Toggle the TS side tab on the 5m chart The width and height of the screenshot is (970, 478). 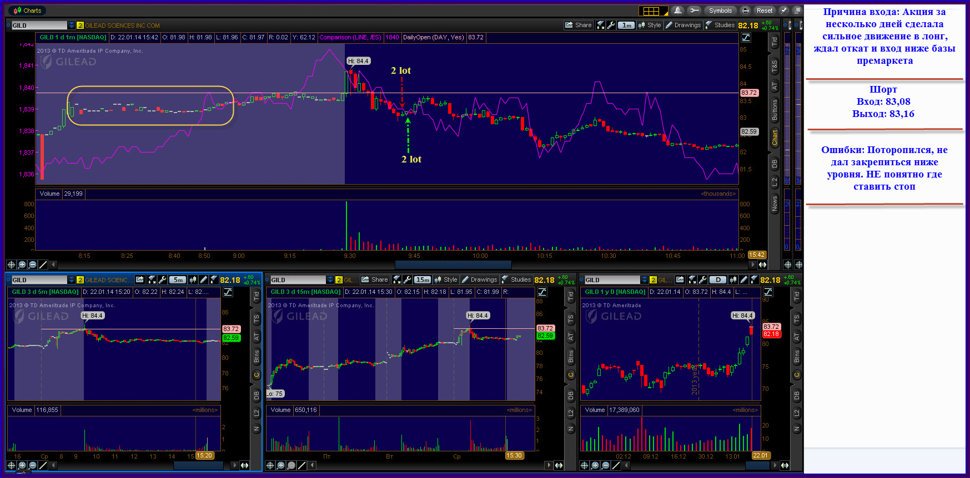point(257,319)
